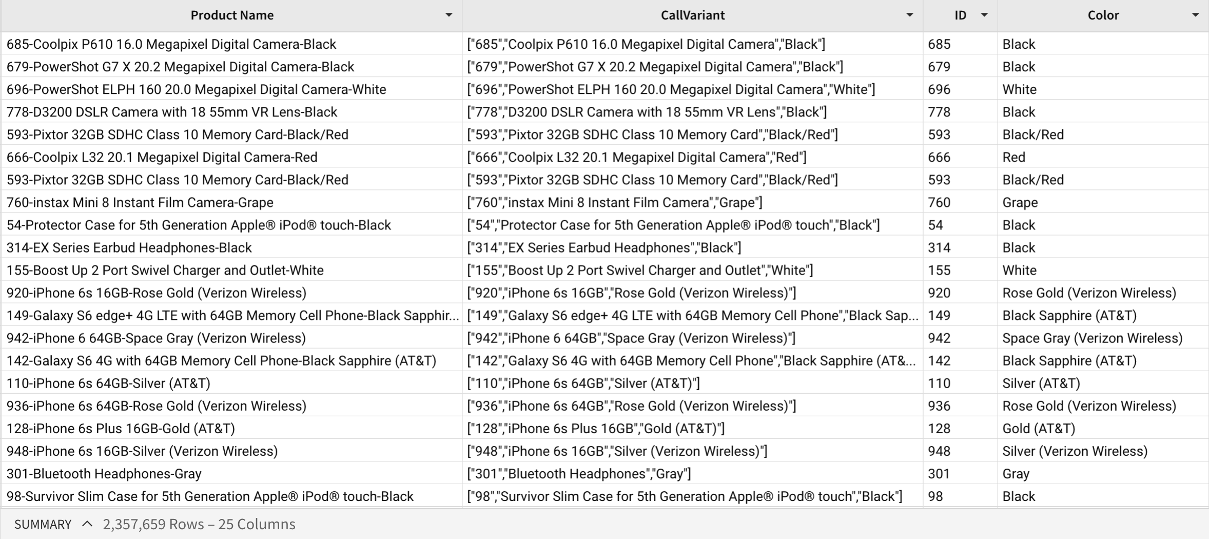Click the Space Gray (Verizon Wireless) color cell

(x=1103, y=338)
